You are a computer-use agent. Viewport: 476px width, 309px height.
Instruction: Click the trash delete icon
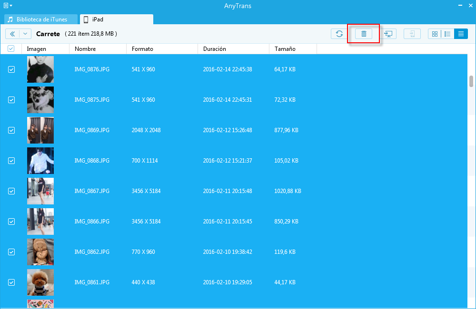tap(364, 34)
